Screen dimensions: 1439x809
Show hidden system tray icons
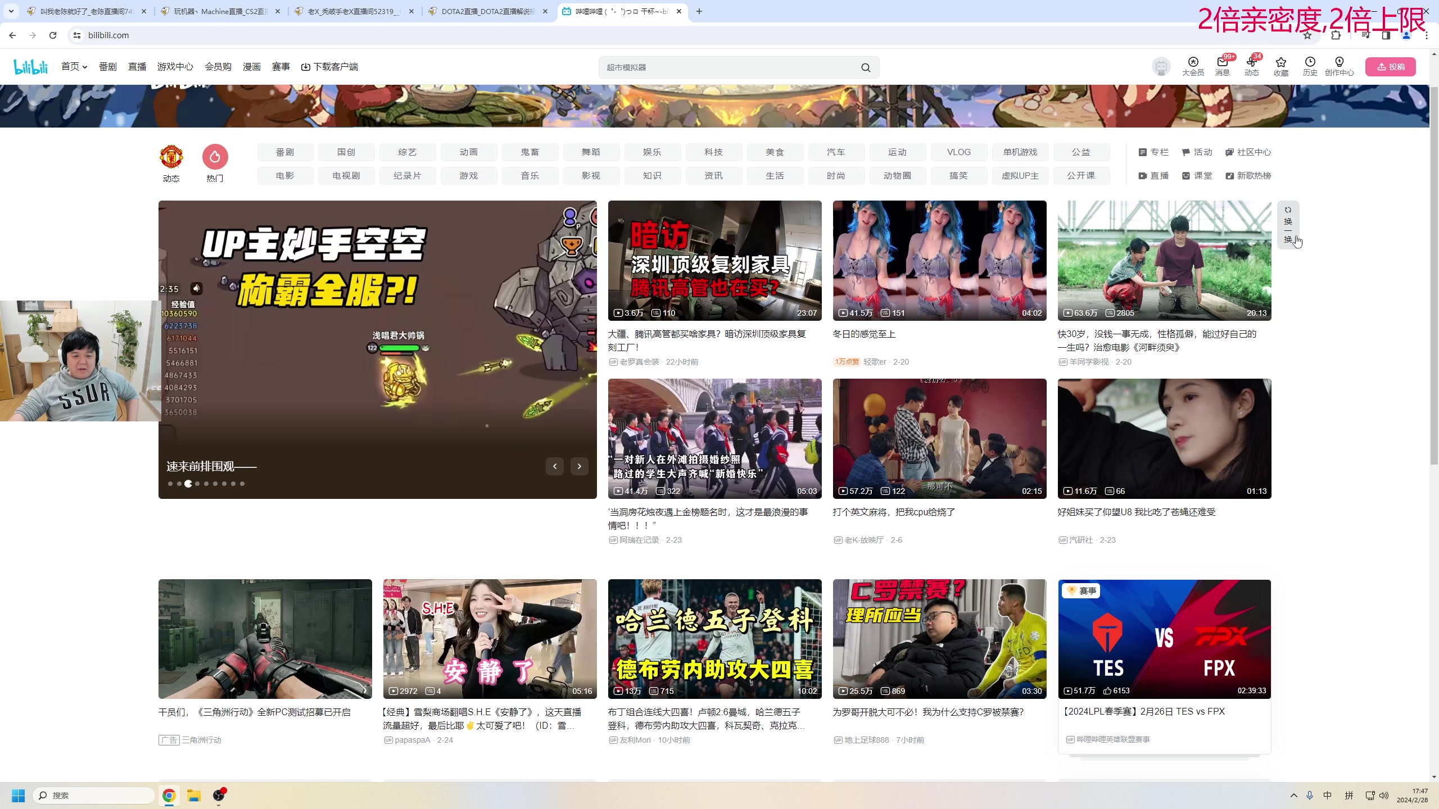(1294, 796)
